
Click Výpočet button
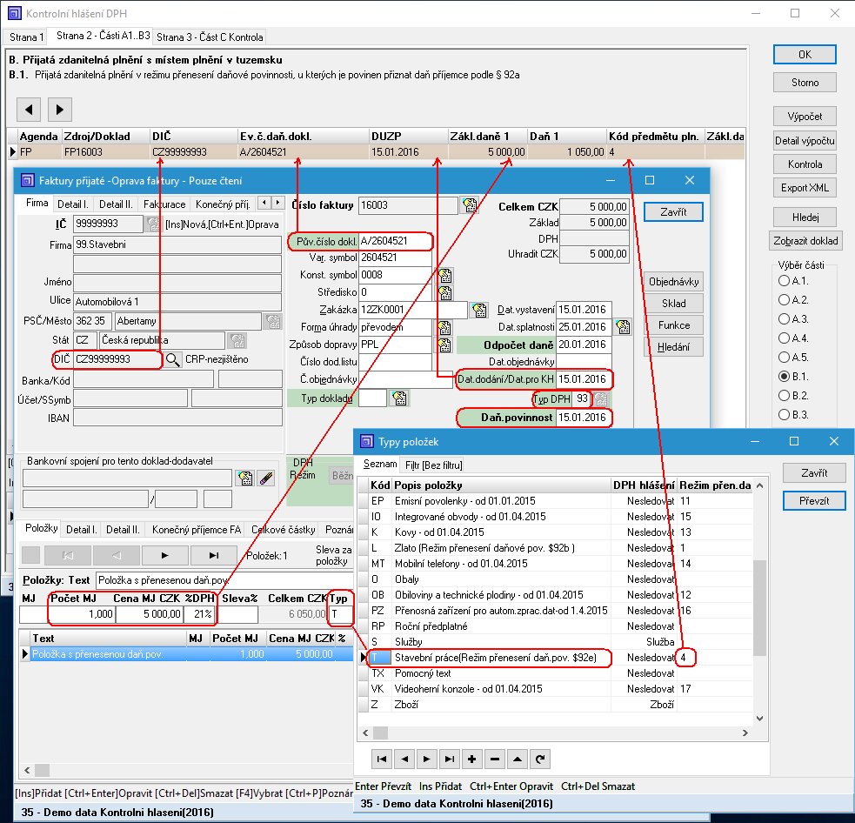point(805,117)
